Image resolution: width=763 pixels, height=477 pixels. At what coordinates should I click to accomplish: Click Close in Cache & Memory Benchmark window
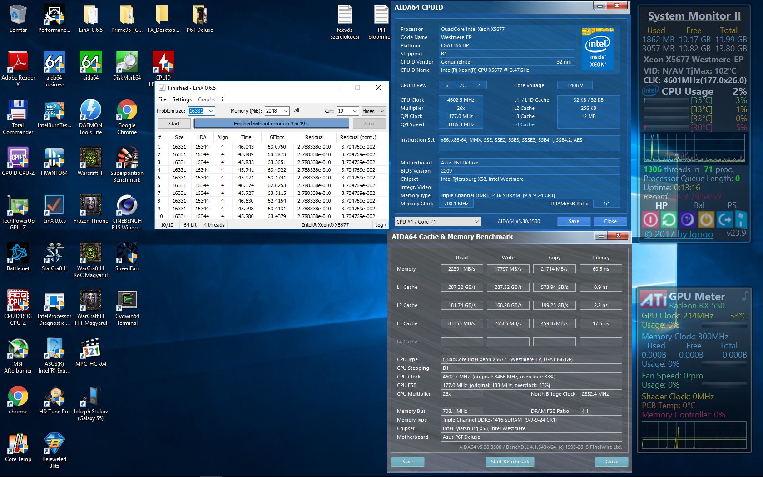[612, 462]
